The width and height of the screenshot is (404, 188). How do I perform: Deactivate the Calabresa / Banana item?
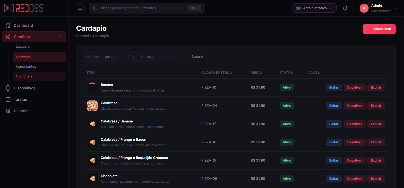point(354,124)
